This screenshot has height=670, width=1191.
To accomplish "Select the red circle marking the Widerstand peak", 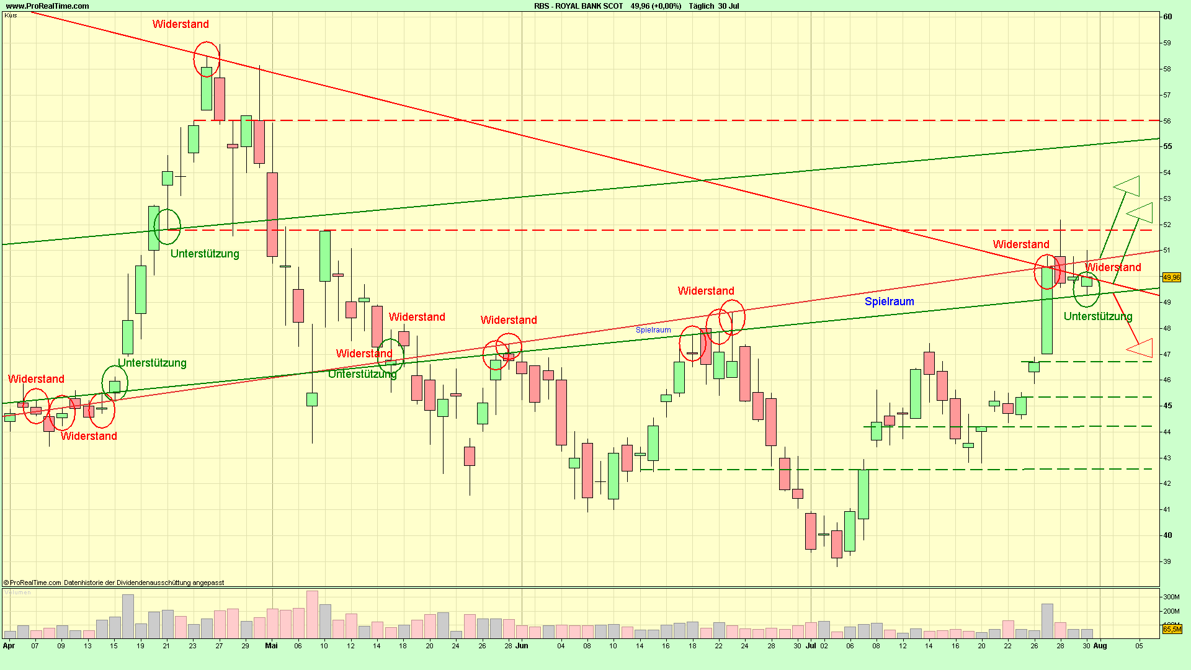I will 207,59.
